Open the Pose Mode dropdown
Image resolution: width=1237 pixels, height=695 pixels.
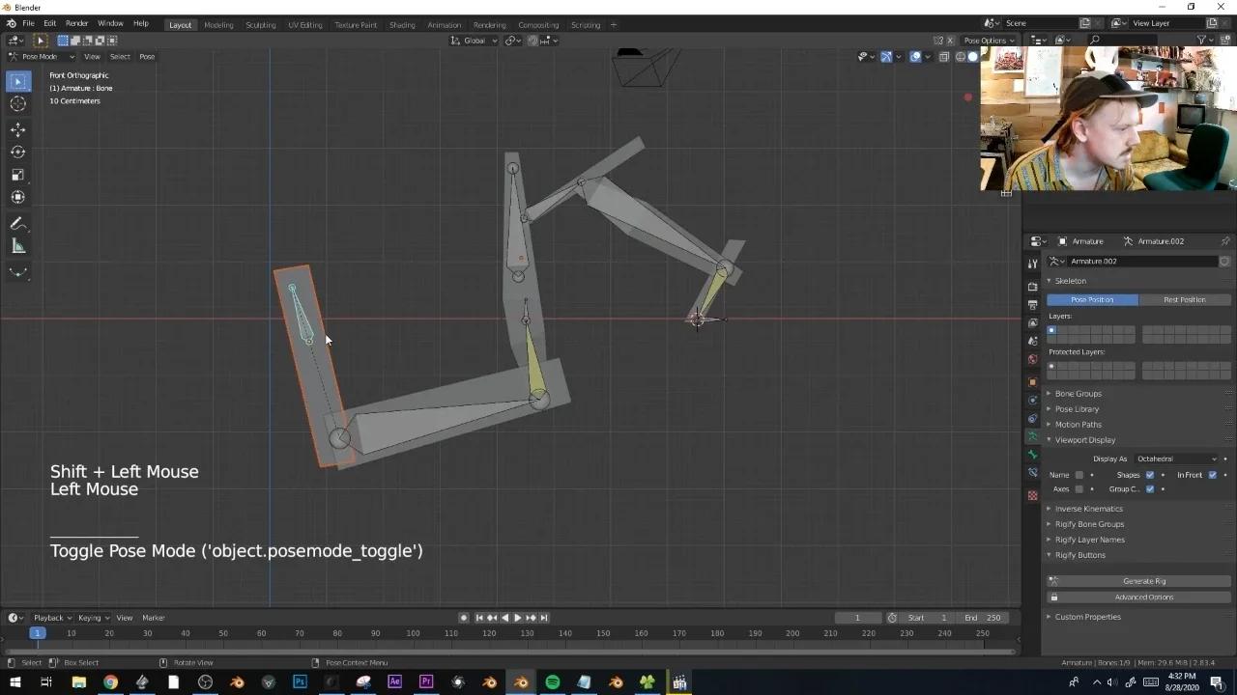(41, 56)
